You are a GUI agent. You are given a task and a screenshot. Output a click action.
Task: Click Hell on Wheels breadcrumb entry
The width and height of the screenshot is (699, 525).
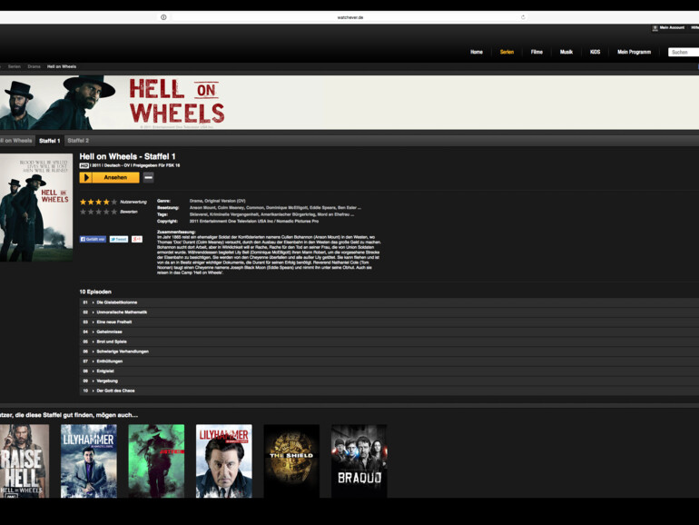point(62,66)
